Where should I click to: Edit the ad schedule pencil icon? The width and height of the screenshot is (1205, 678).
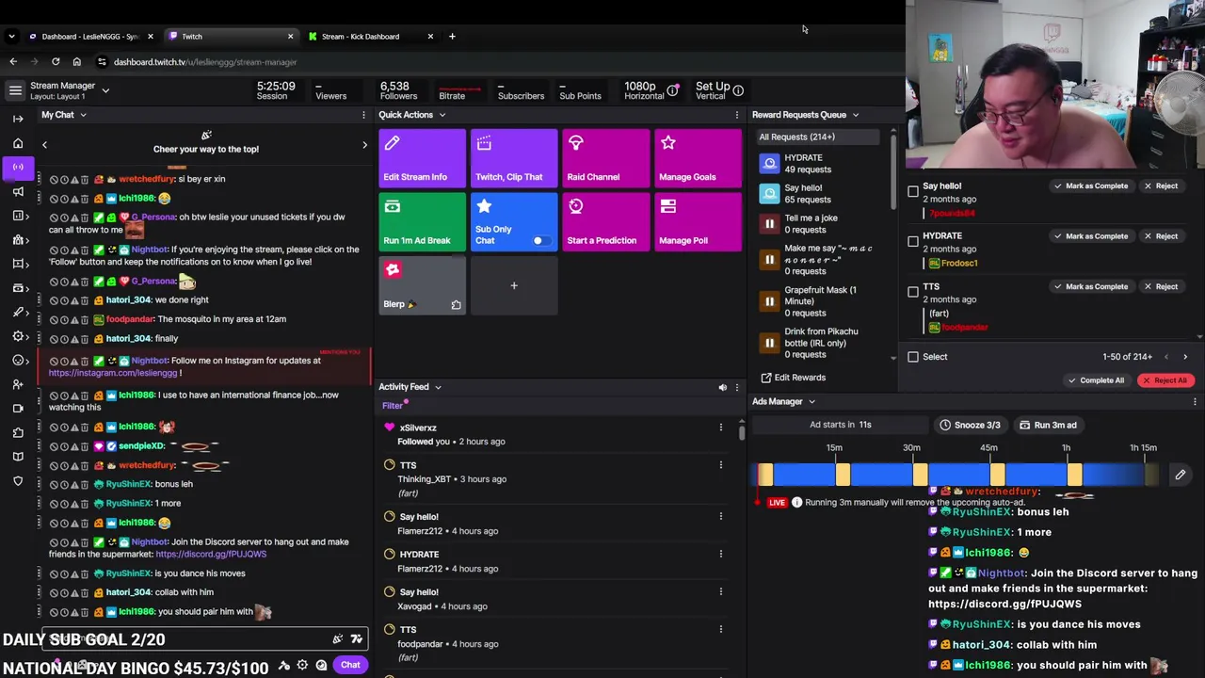1180,475
